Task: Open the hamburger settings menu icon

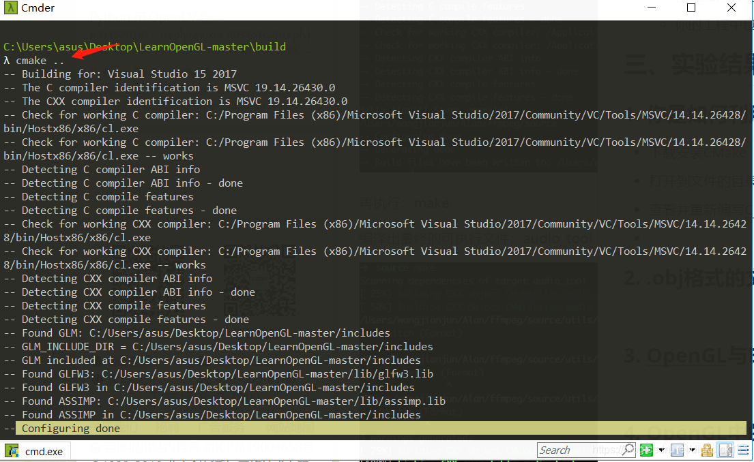Action: pyautogui.click(x=743, y=450)
